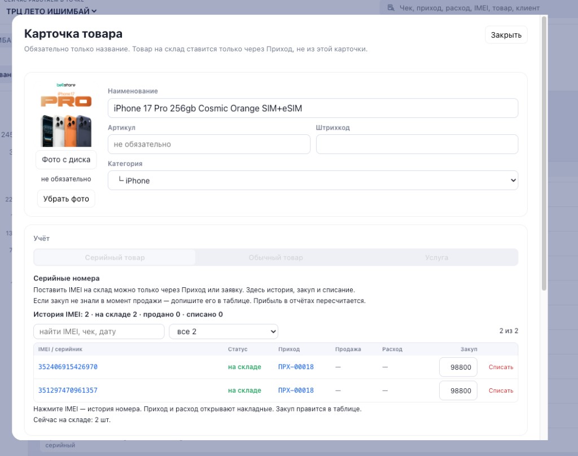
Task: Edit Закуп price for IMEI 352406915426970
Action: tap(458, 367)
